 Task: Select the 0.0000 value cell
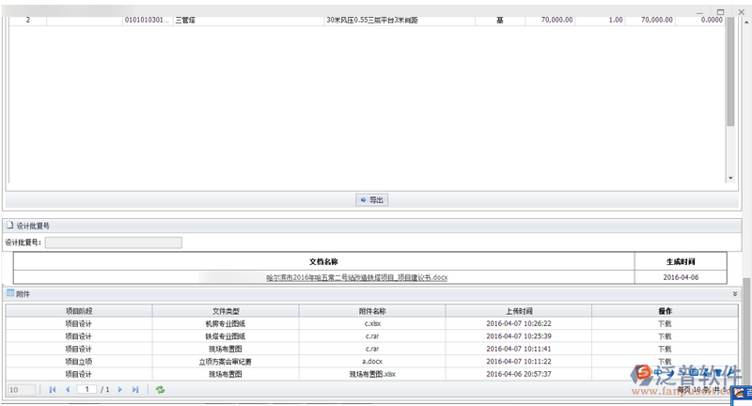700,20
